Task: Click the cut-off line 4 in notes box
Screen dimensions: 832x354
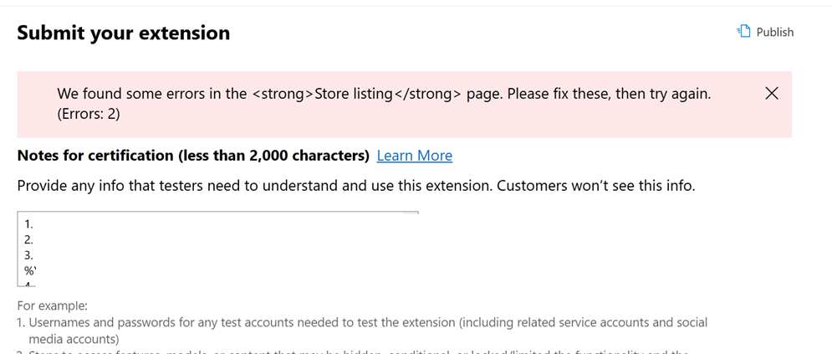Action: [x=30, y=284]
